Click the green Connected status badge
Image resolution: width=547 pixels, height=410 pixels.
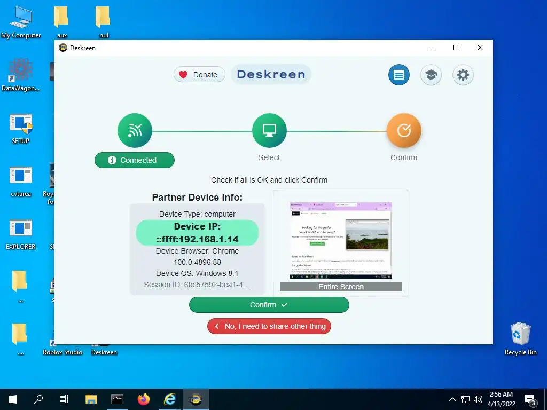[135, 160]
